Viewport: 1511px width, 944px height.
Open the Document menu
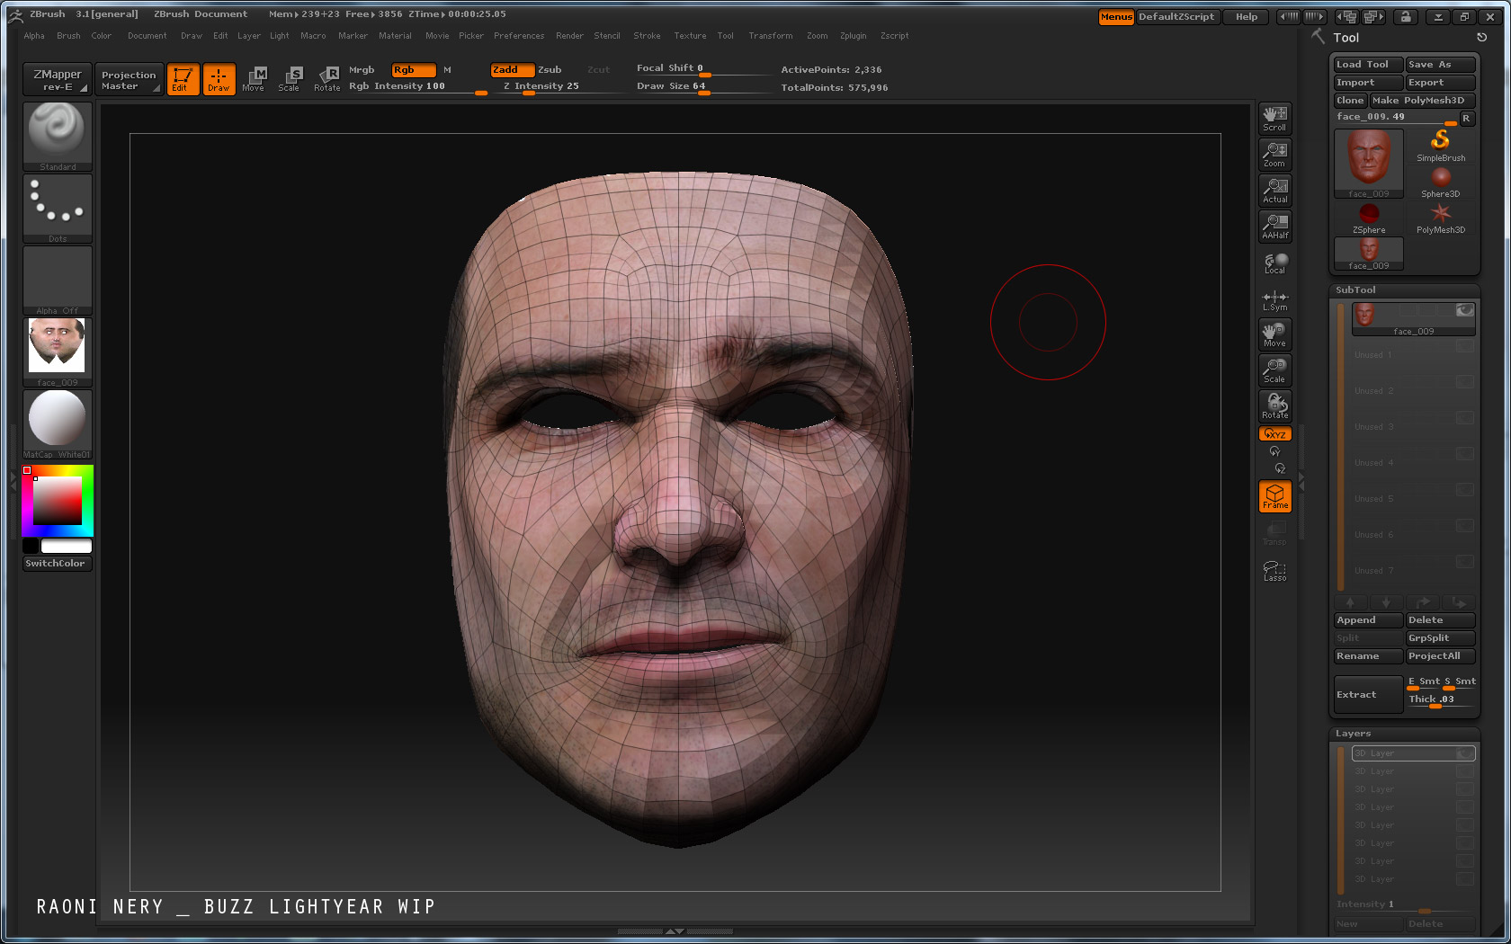click(147, 36)
